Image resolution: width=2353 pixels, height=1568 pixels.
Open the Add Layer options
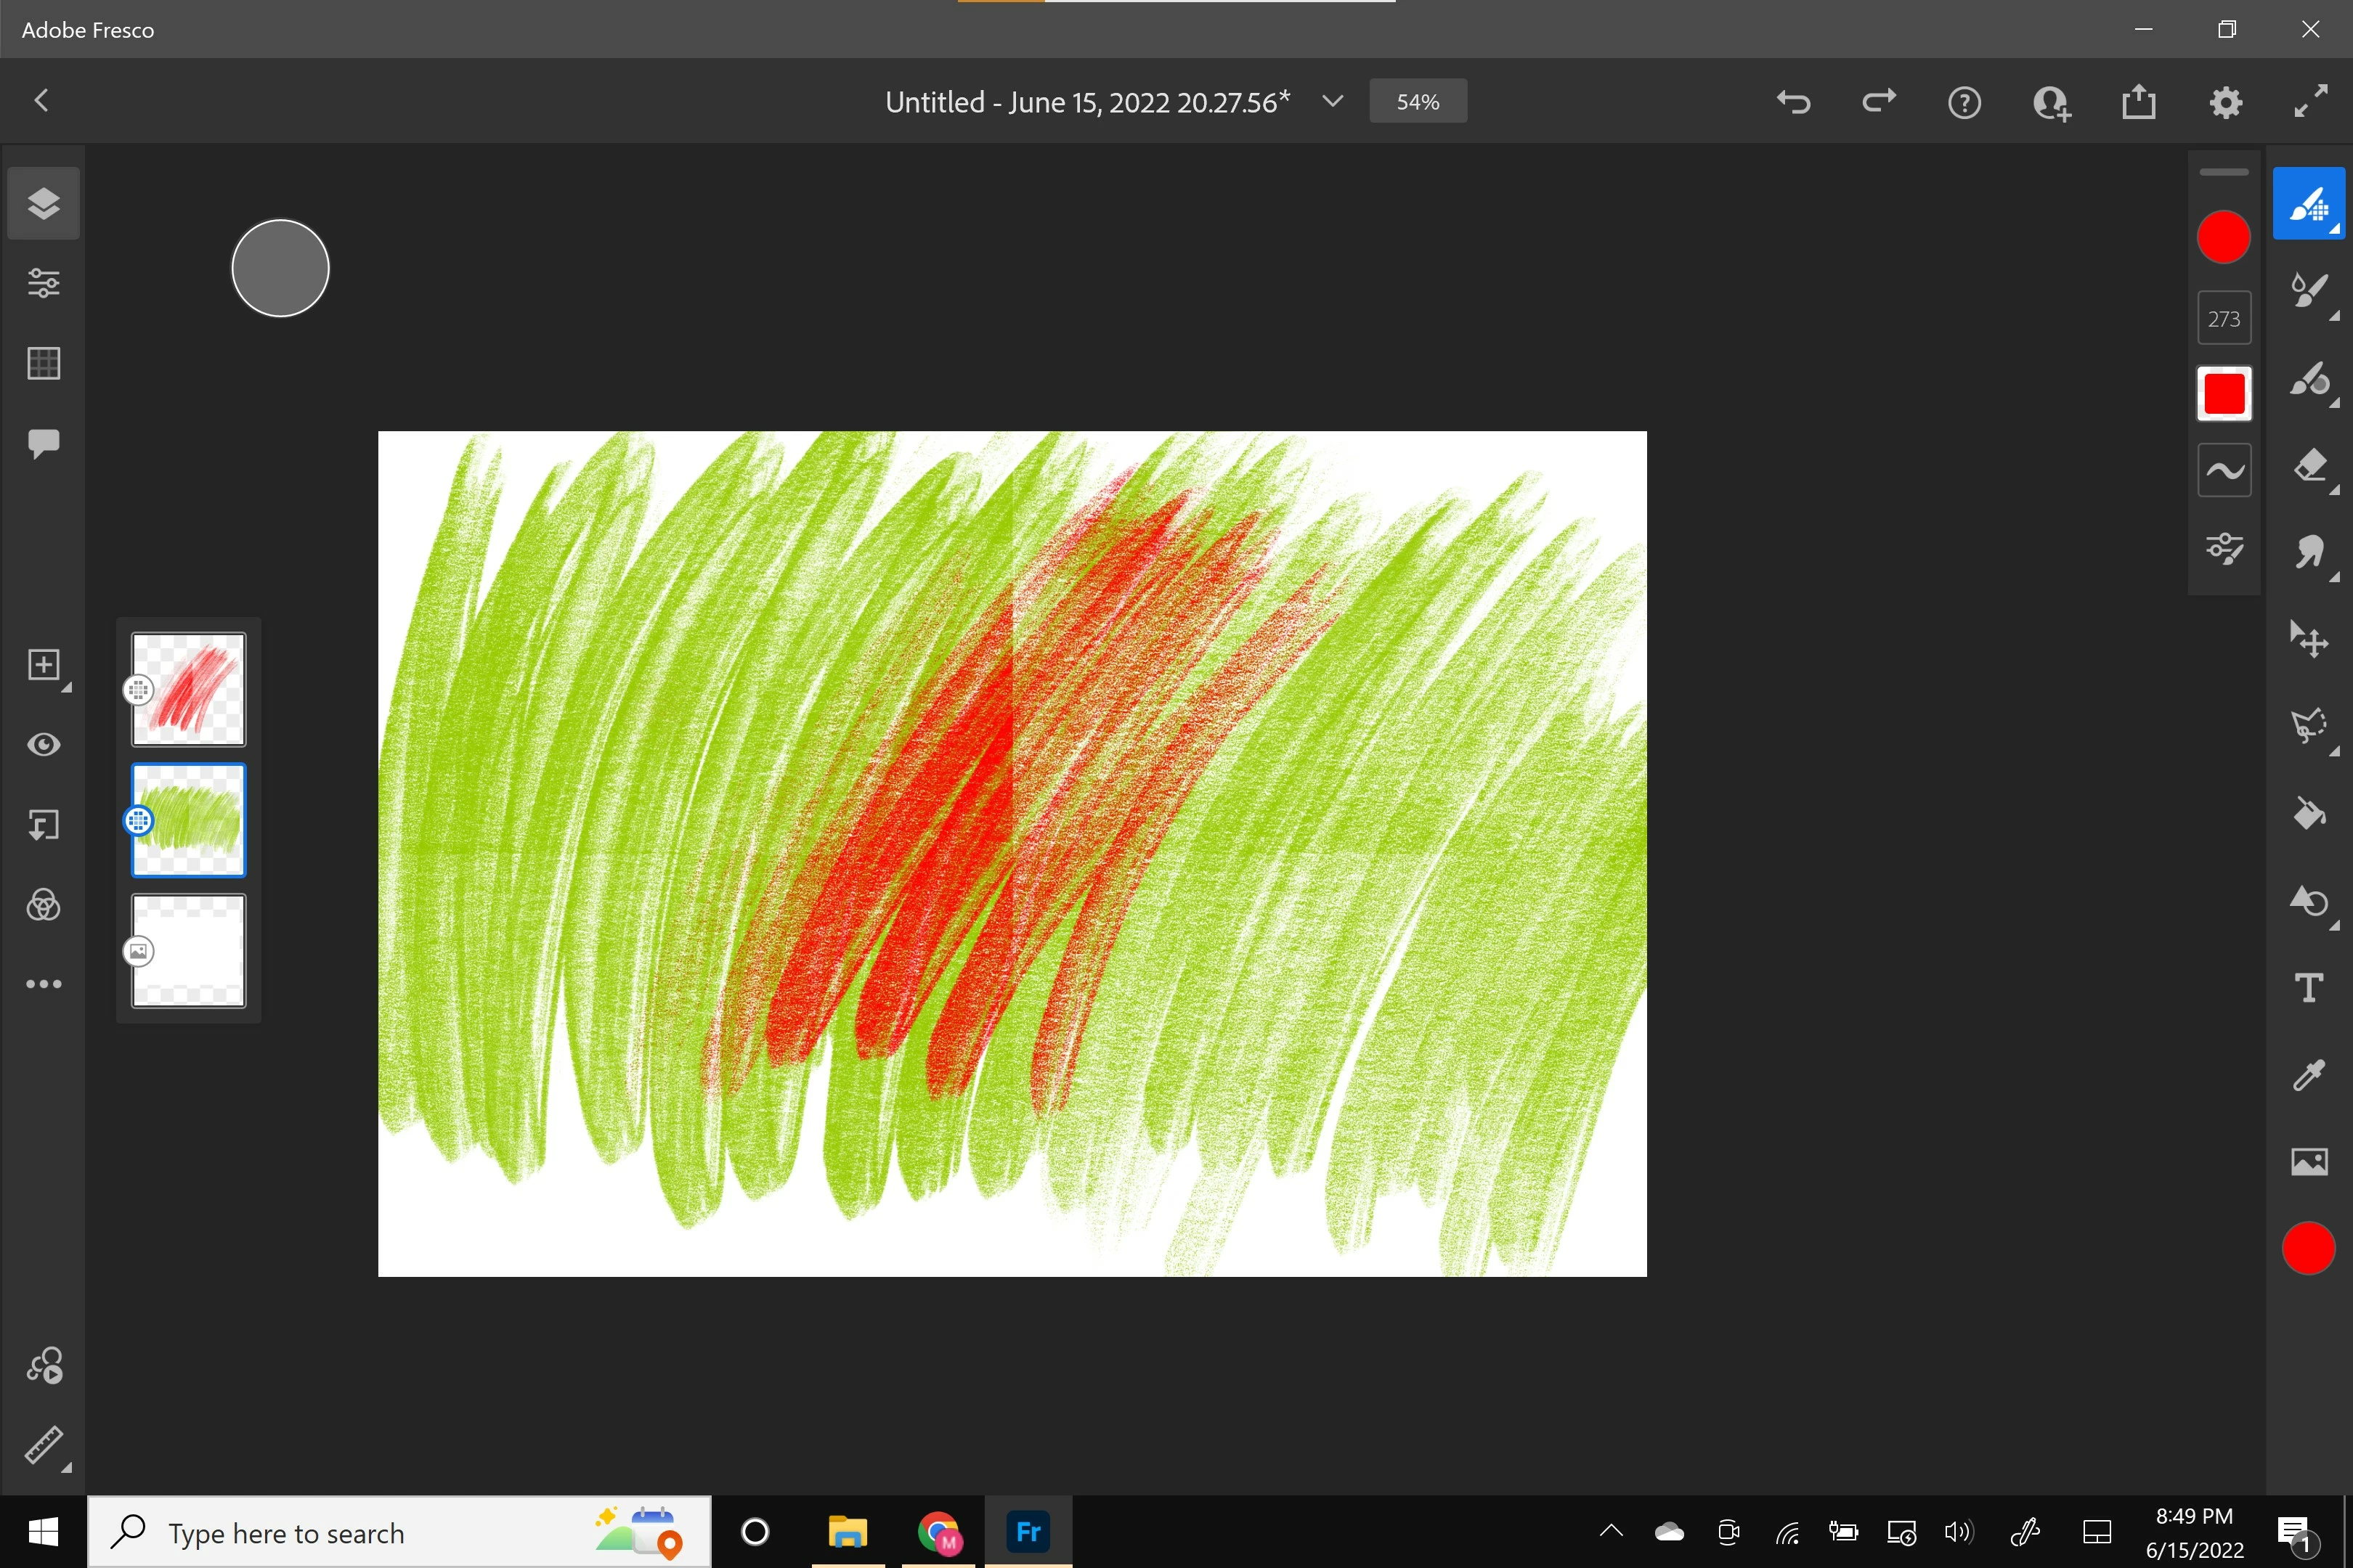tap(43, 665)
